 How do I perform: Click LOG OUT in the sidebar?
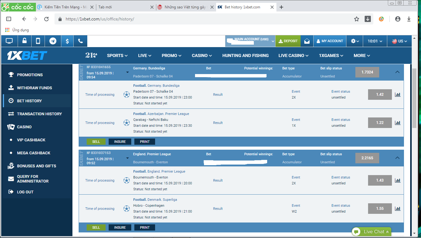point(37,192)
